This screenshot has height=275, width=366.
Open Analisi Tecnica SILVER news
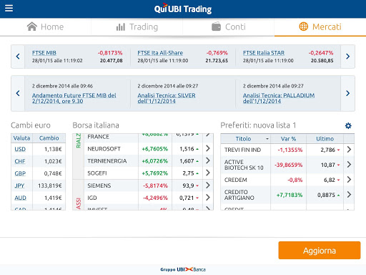tap(167, 98)
